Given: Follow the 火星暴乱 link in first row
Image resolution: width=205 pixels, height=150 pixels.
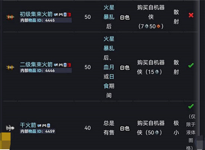Looking at the screenshot, I should pyautogui.click(x=109, y=12).
